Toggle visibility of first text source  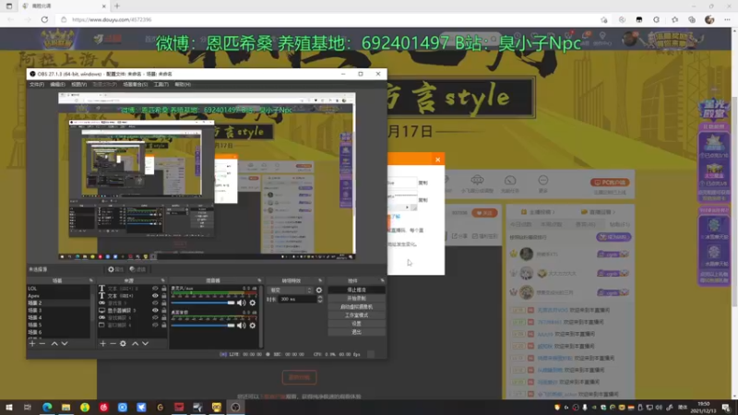tap(155, 289)
